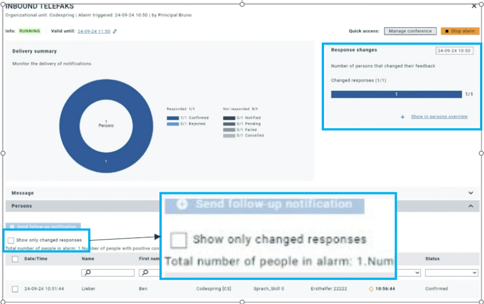Image resolution: width=484 pixels, height=304 pixels.
Task: Click the Codespring [CS] cell
Action: (x=214, y=289)
